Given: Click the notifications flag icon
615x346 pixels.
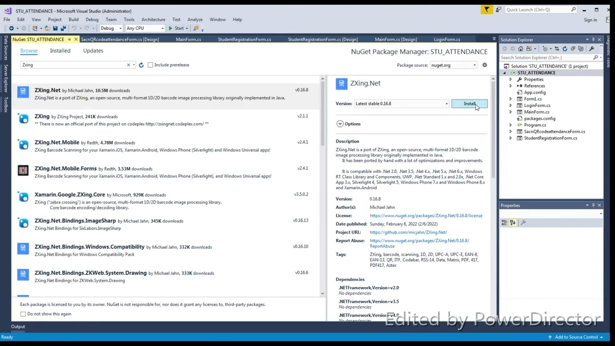Looking at the screenshot, I should tap(487, 10).
